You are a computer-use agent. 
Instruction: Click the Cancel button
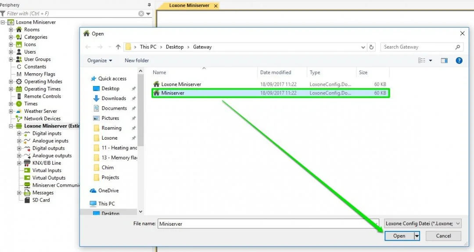tap(443, 236)
